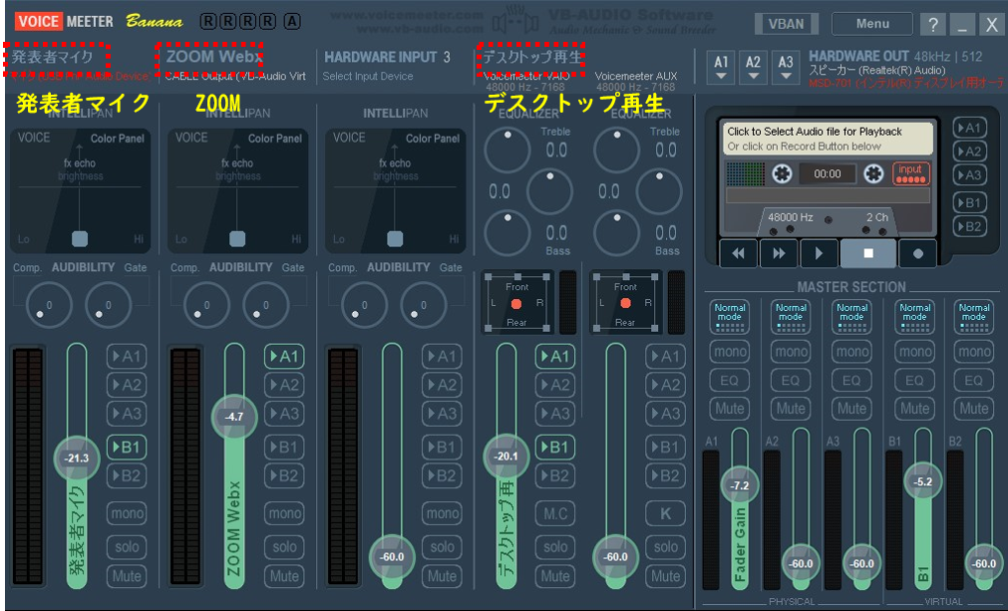Enable EQ on the A2 master bus

(x=790, y=381)
